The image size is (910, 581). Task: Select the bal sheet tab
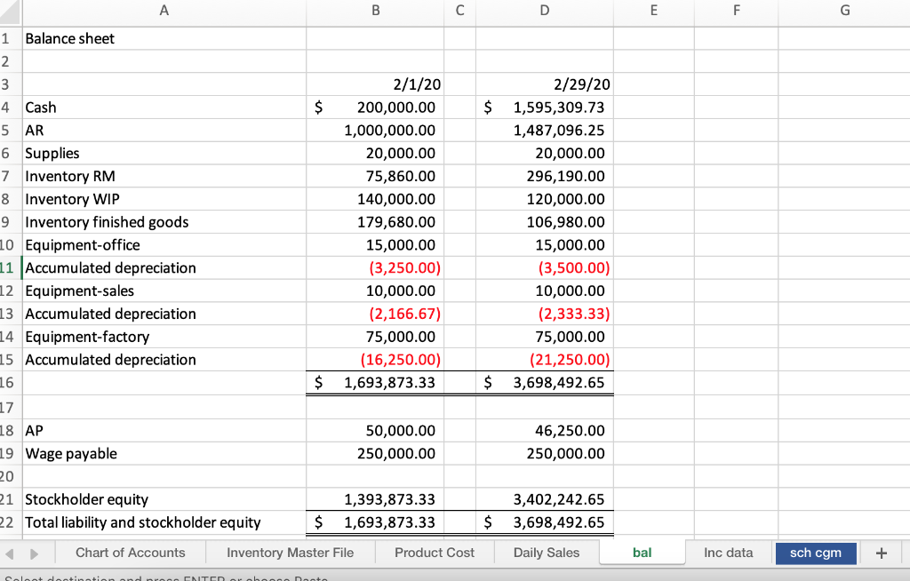(642, 553)
